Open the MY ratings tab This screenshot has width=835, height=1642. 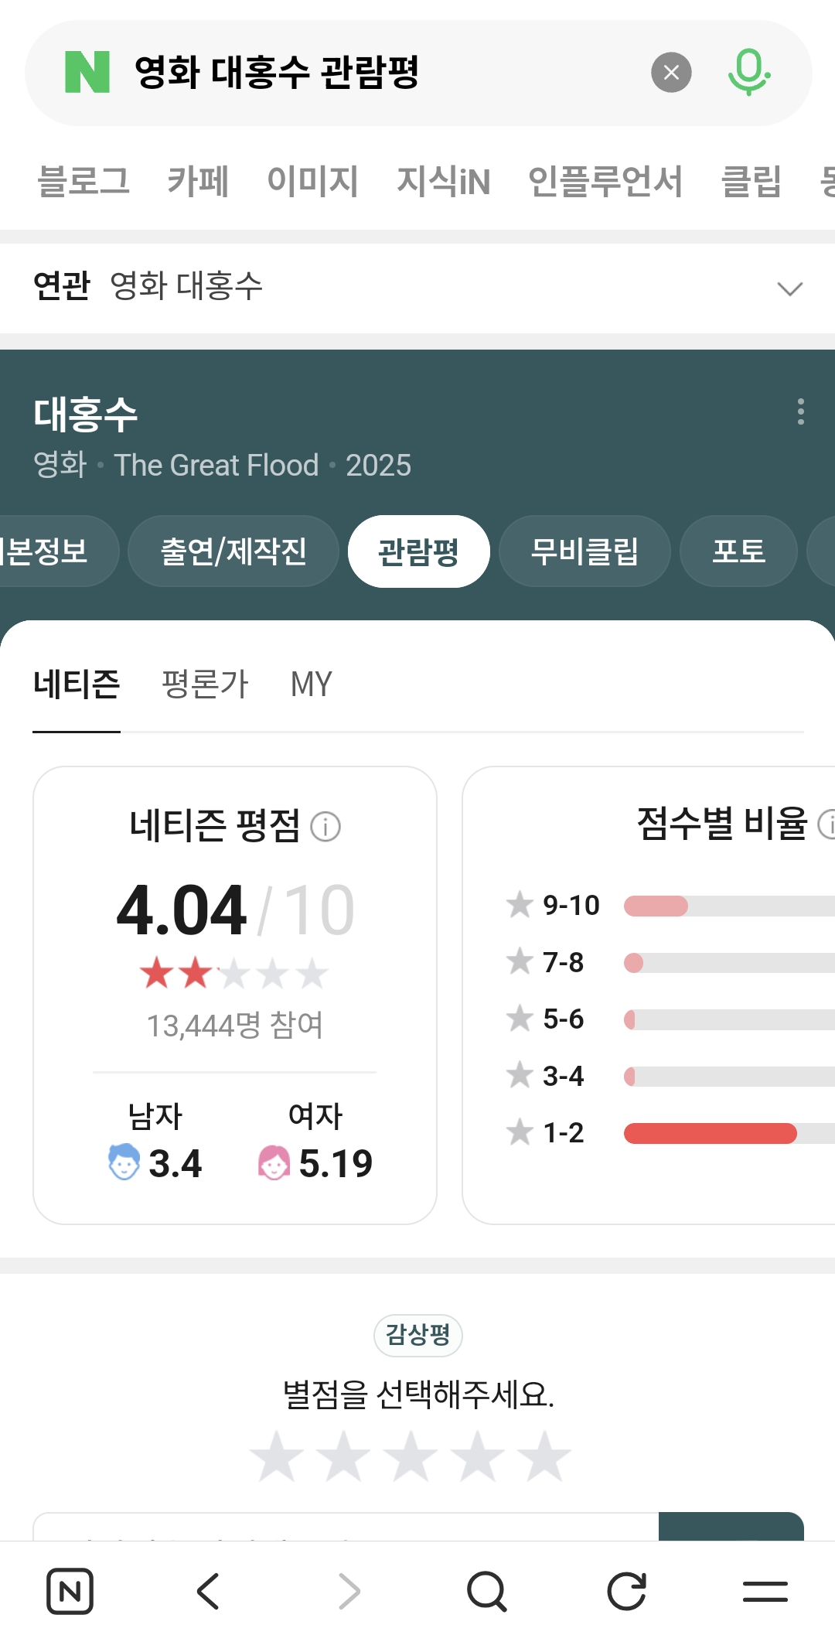tap(311, 684)
